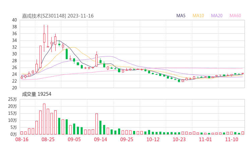Click the 20 price axis label
248x147 pixels.
(x=14, y=88)
